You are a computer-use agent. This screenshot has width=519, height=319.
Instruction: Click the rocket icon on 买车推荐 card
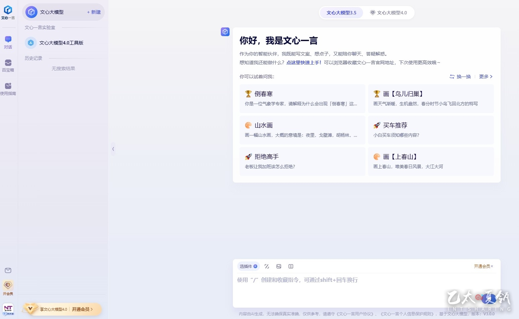click(x=377, y=125)
